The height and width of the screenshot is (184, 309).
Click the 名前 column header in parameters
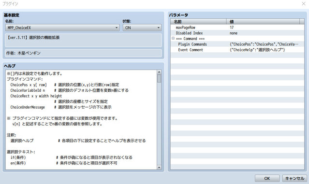point(198,21)
